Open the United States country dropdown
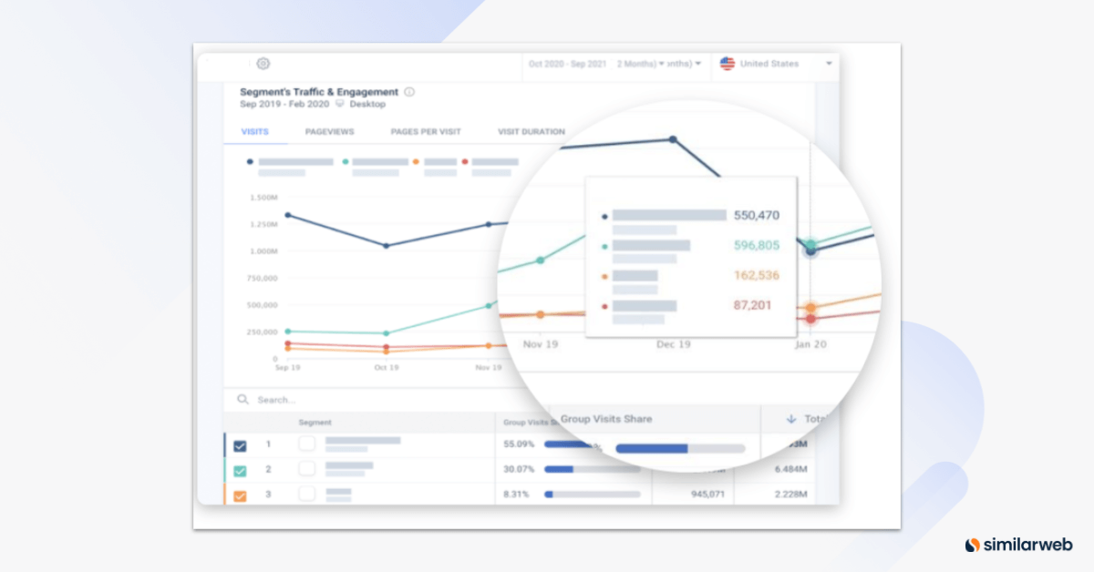 [x=828, y=64]
